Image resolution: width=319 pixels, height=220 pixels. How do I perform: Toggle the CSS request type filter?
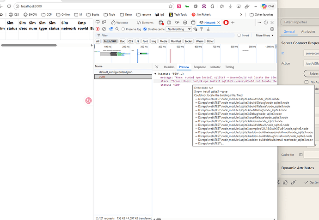131,41
